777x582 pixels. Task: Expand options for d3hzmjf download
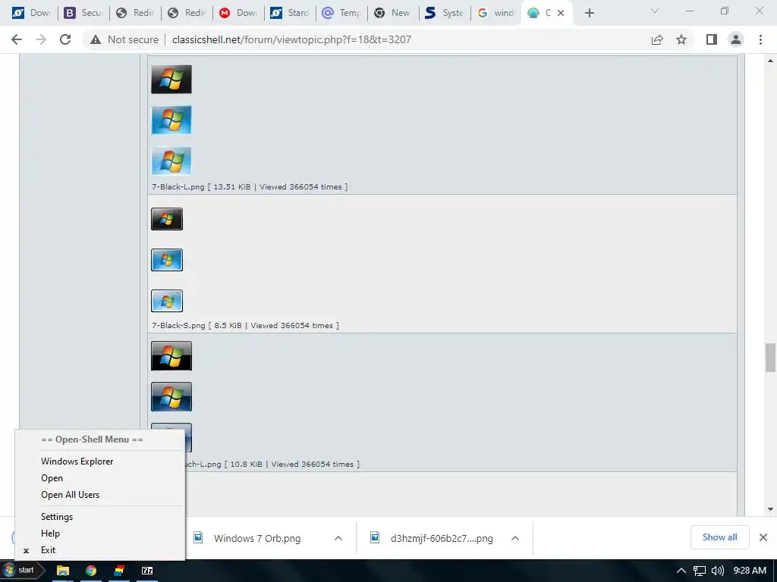(515, 538)
